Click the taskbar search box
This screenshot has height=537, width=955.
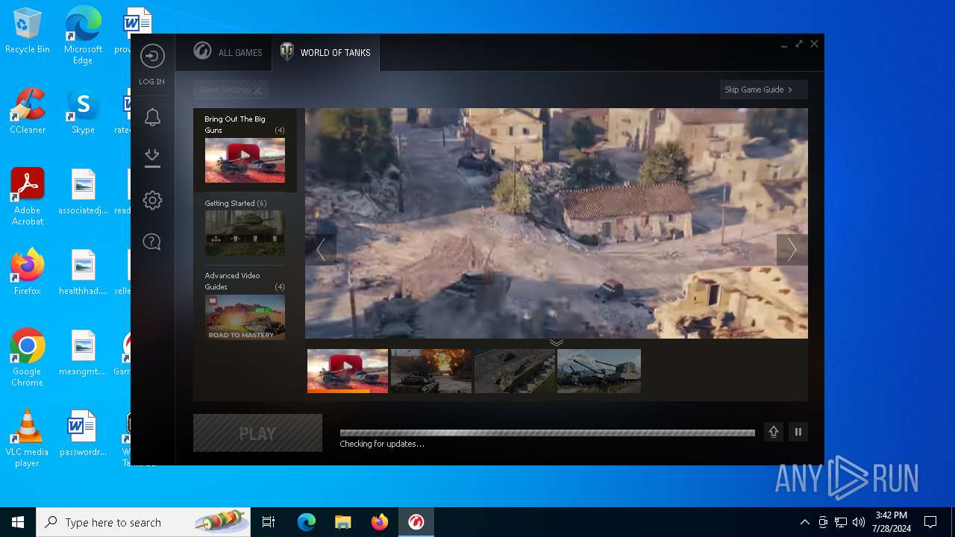pos(143,522)
